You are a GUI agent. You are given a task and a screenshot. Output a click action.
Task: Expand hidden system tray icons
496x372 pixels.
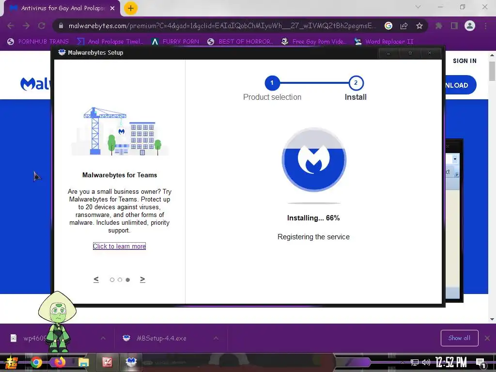[403, 362]
